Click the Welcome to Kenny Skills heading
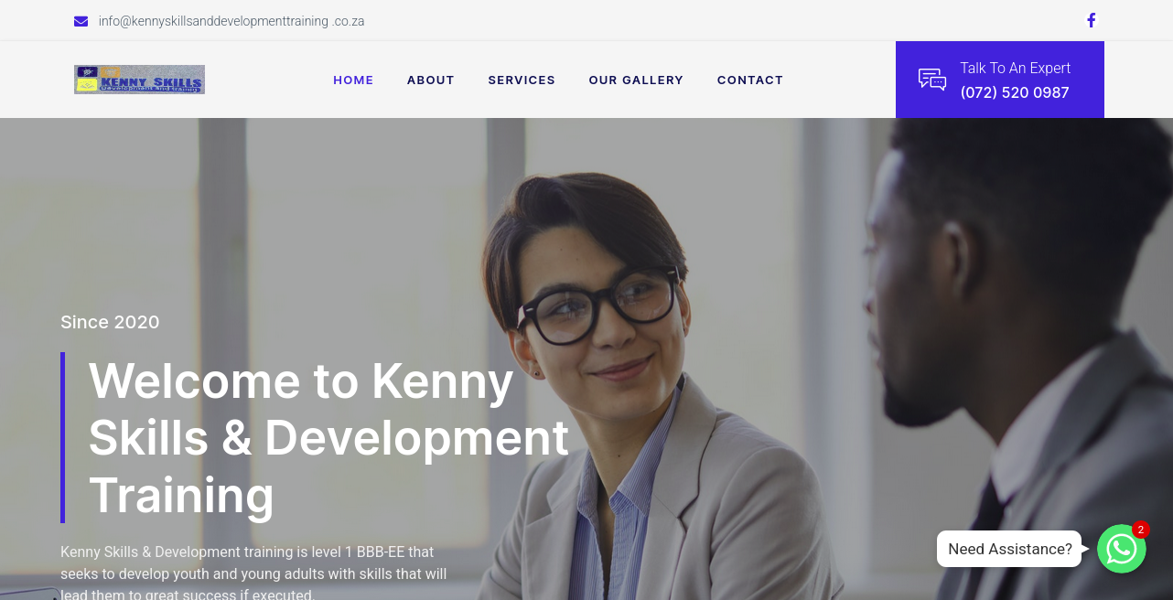This screenshot has width=1173, height=600. pos(328,437)
